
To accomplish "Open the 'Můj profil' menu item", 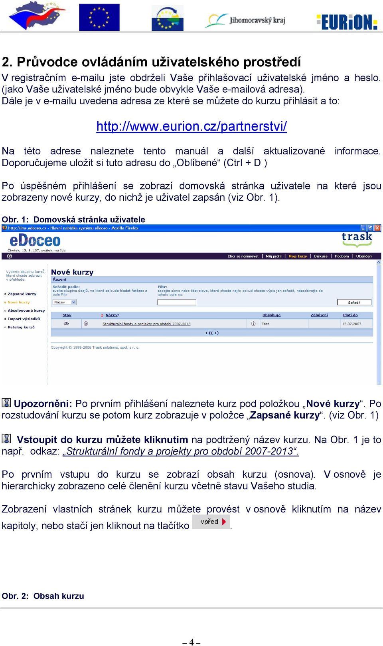I will pos(274,256).
